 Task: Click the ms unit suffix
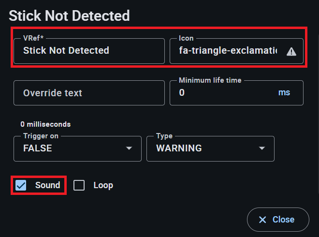284,92
